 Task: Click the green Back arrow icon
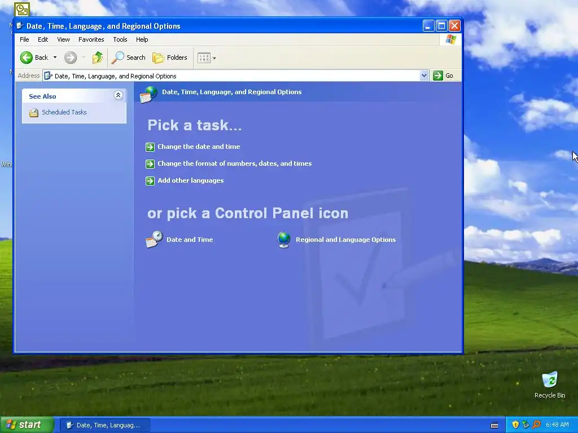click(x=26, y=58)
